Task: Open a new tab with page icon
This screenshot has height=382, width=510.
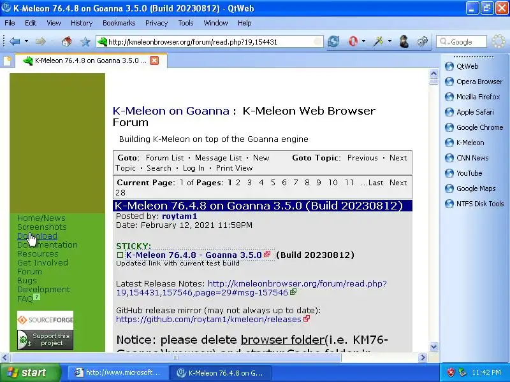Action: (x=7, y=60)
